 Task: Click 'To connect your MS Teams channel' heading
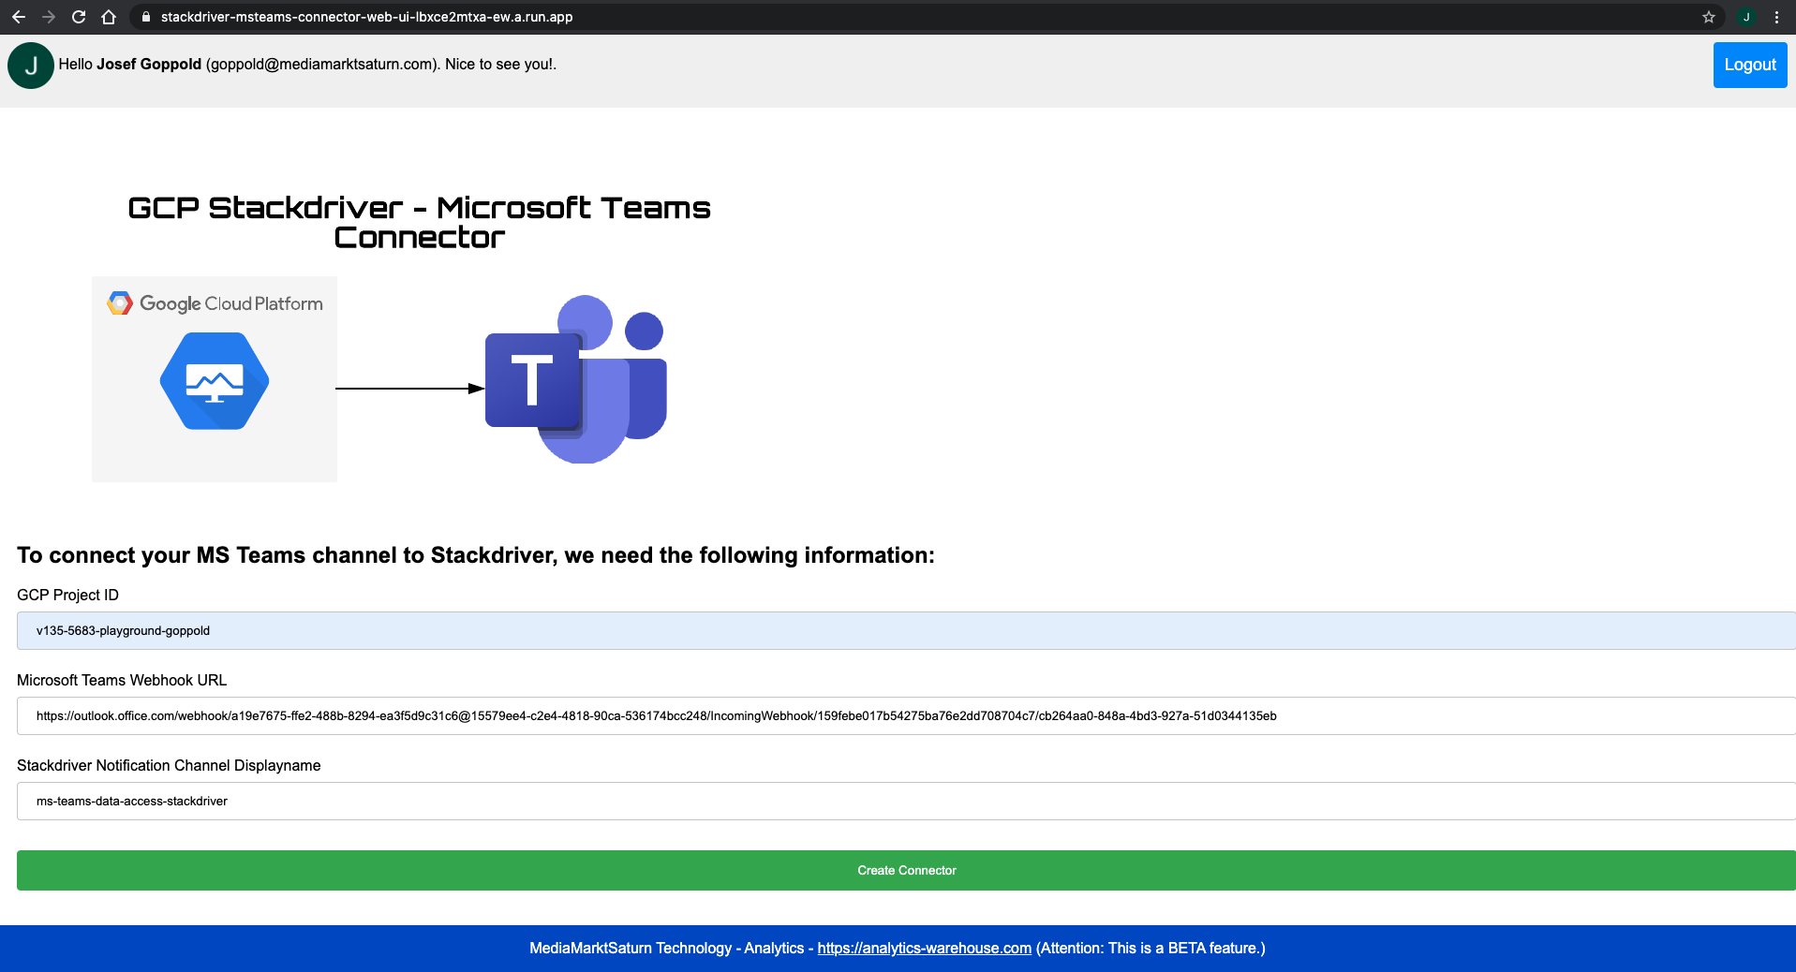click(476, 555)
